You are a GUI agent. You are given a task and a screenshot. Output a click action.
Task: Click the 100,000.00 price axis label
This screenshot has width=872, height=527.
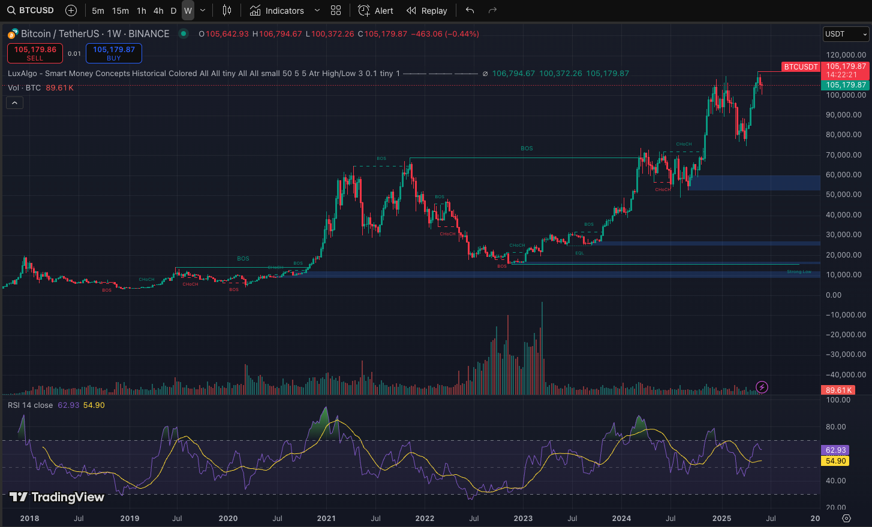coord(846,95)
